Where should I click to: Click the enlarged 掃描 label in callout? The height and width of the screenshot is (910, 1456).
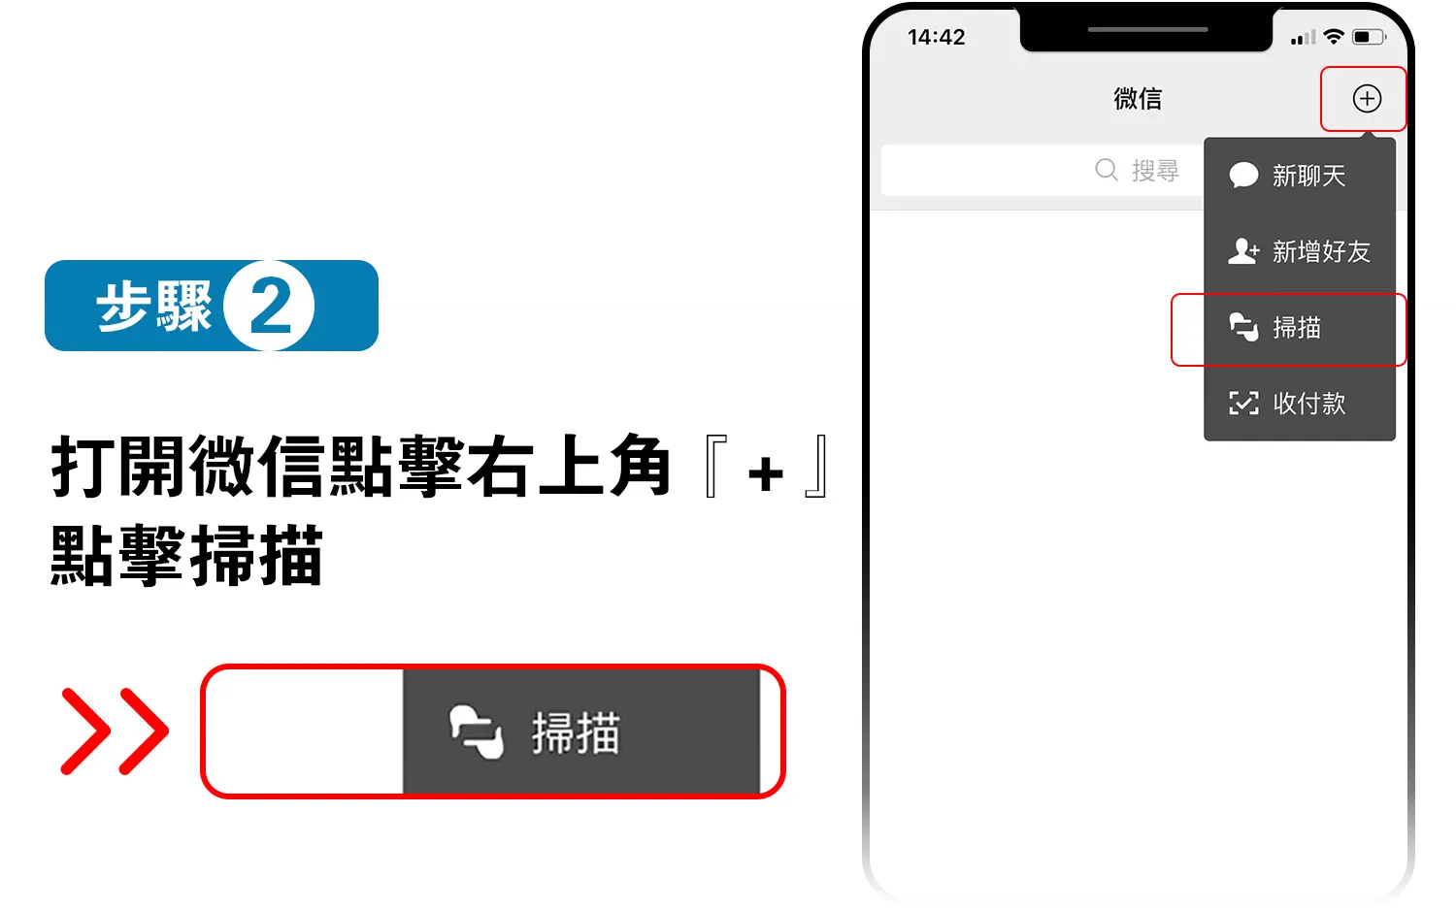pos(576,732)
